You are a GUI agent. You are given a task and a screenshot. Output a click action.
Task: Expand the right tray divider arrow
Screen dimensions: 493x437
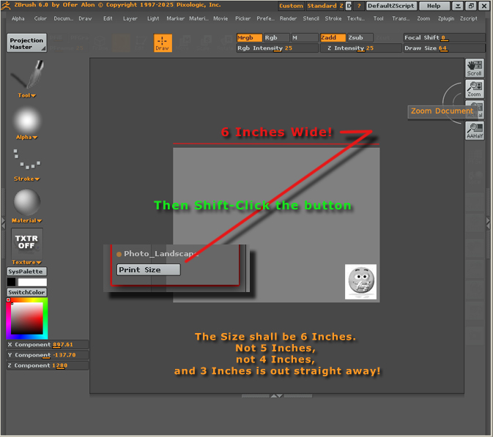click(x=489, y=223)
